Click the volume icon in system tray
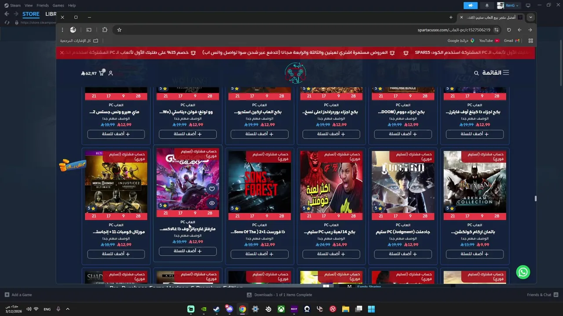 click(29, 309)
